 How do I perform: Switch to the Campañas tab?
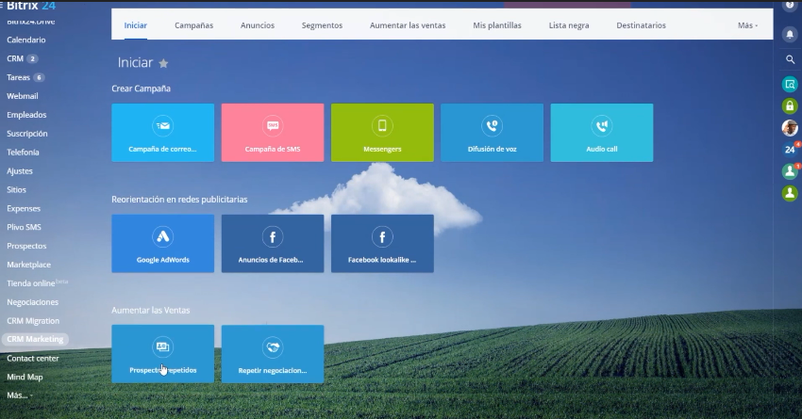[193, 25]
